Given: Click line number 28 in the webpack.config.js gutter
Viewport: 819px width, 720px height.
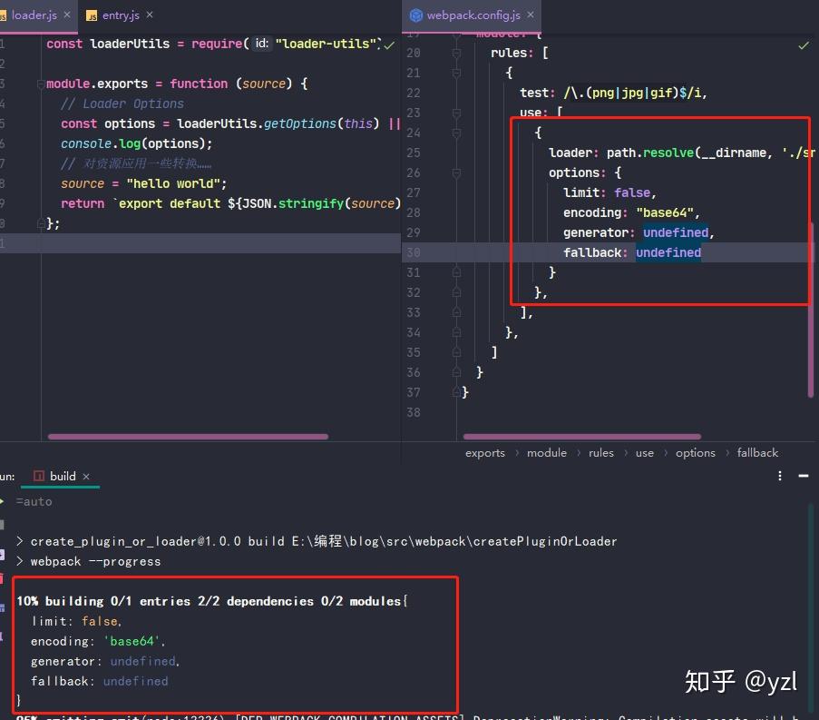Looking at the screenshot, I should click(x=414, y=212).
